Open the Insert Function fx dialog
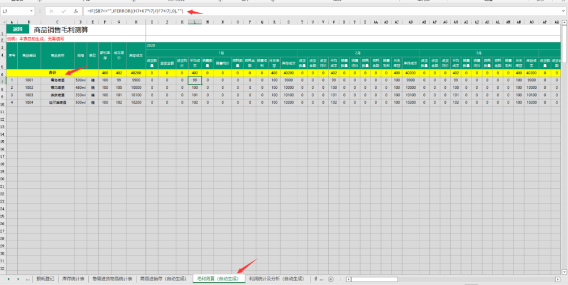The height and width of the screenshot is (285, 568). point(75,11)
